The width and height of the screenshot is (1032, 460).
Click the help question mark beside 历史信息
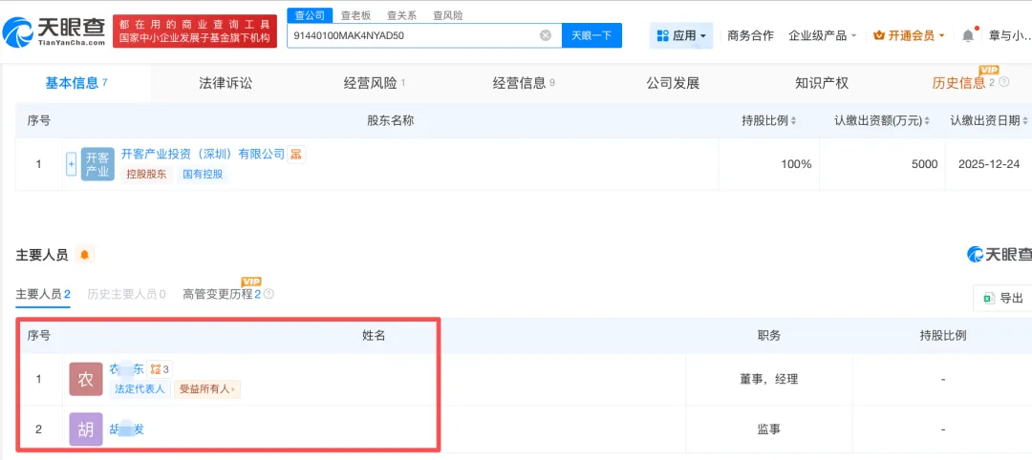click(1004, 83)
